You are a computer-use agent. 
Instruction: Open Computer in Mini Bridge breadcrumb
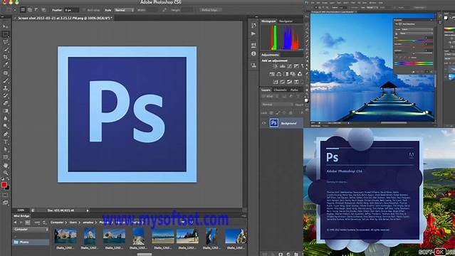(57, 223)
